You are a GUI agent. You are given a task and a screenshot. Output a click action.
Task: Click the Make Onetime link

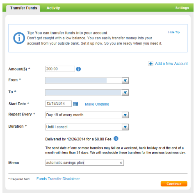pyautogui.click(x=97, y=104)
